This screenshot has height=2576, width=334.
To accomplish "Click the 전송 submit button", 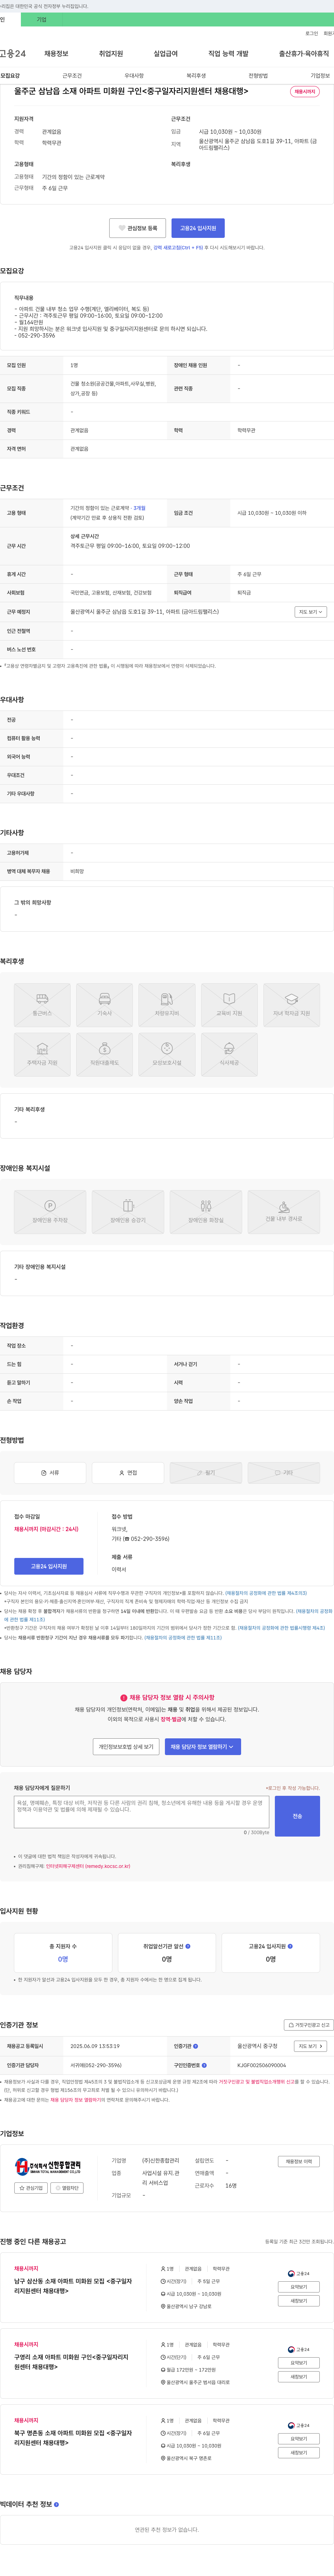I will click(x=297, y=1816).
